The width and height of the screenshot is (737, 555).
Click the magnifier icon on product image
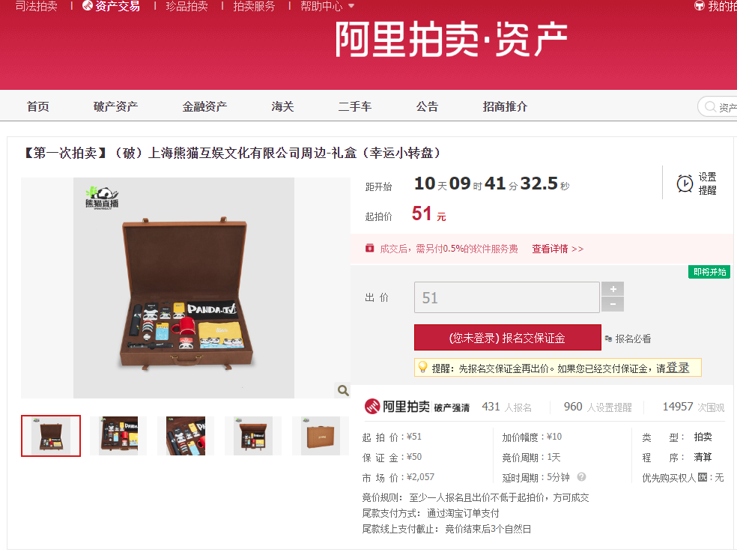click(x=343, y=390)
